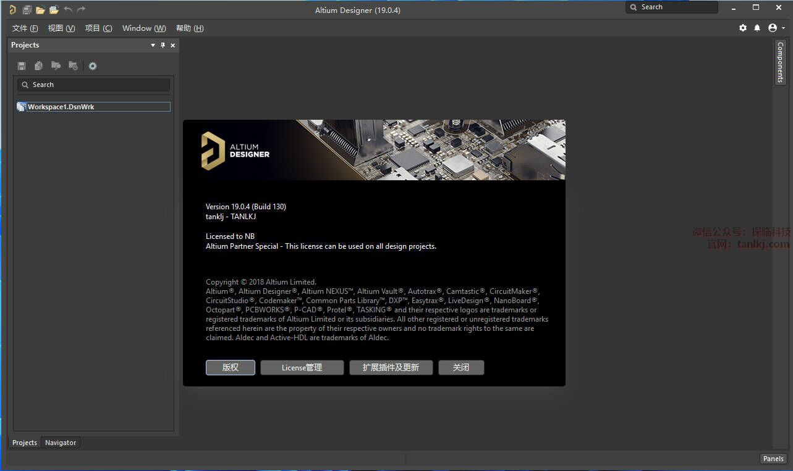Click the Save icon in Projects panel toolbar
Screen dimensions: 793x471
pyautogui.click(x=22, y=66)
